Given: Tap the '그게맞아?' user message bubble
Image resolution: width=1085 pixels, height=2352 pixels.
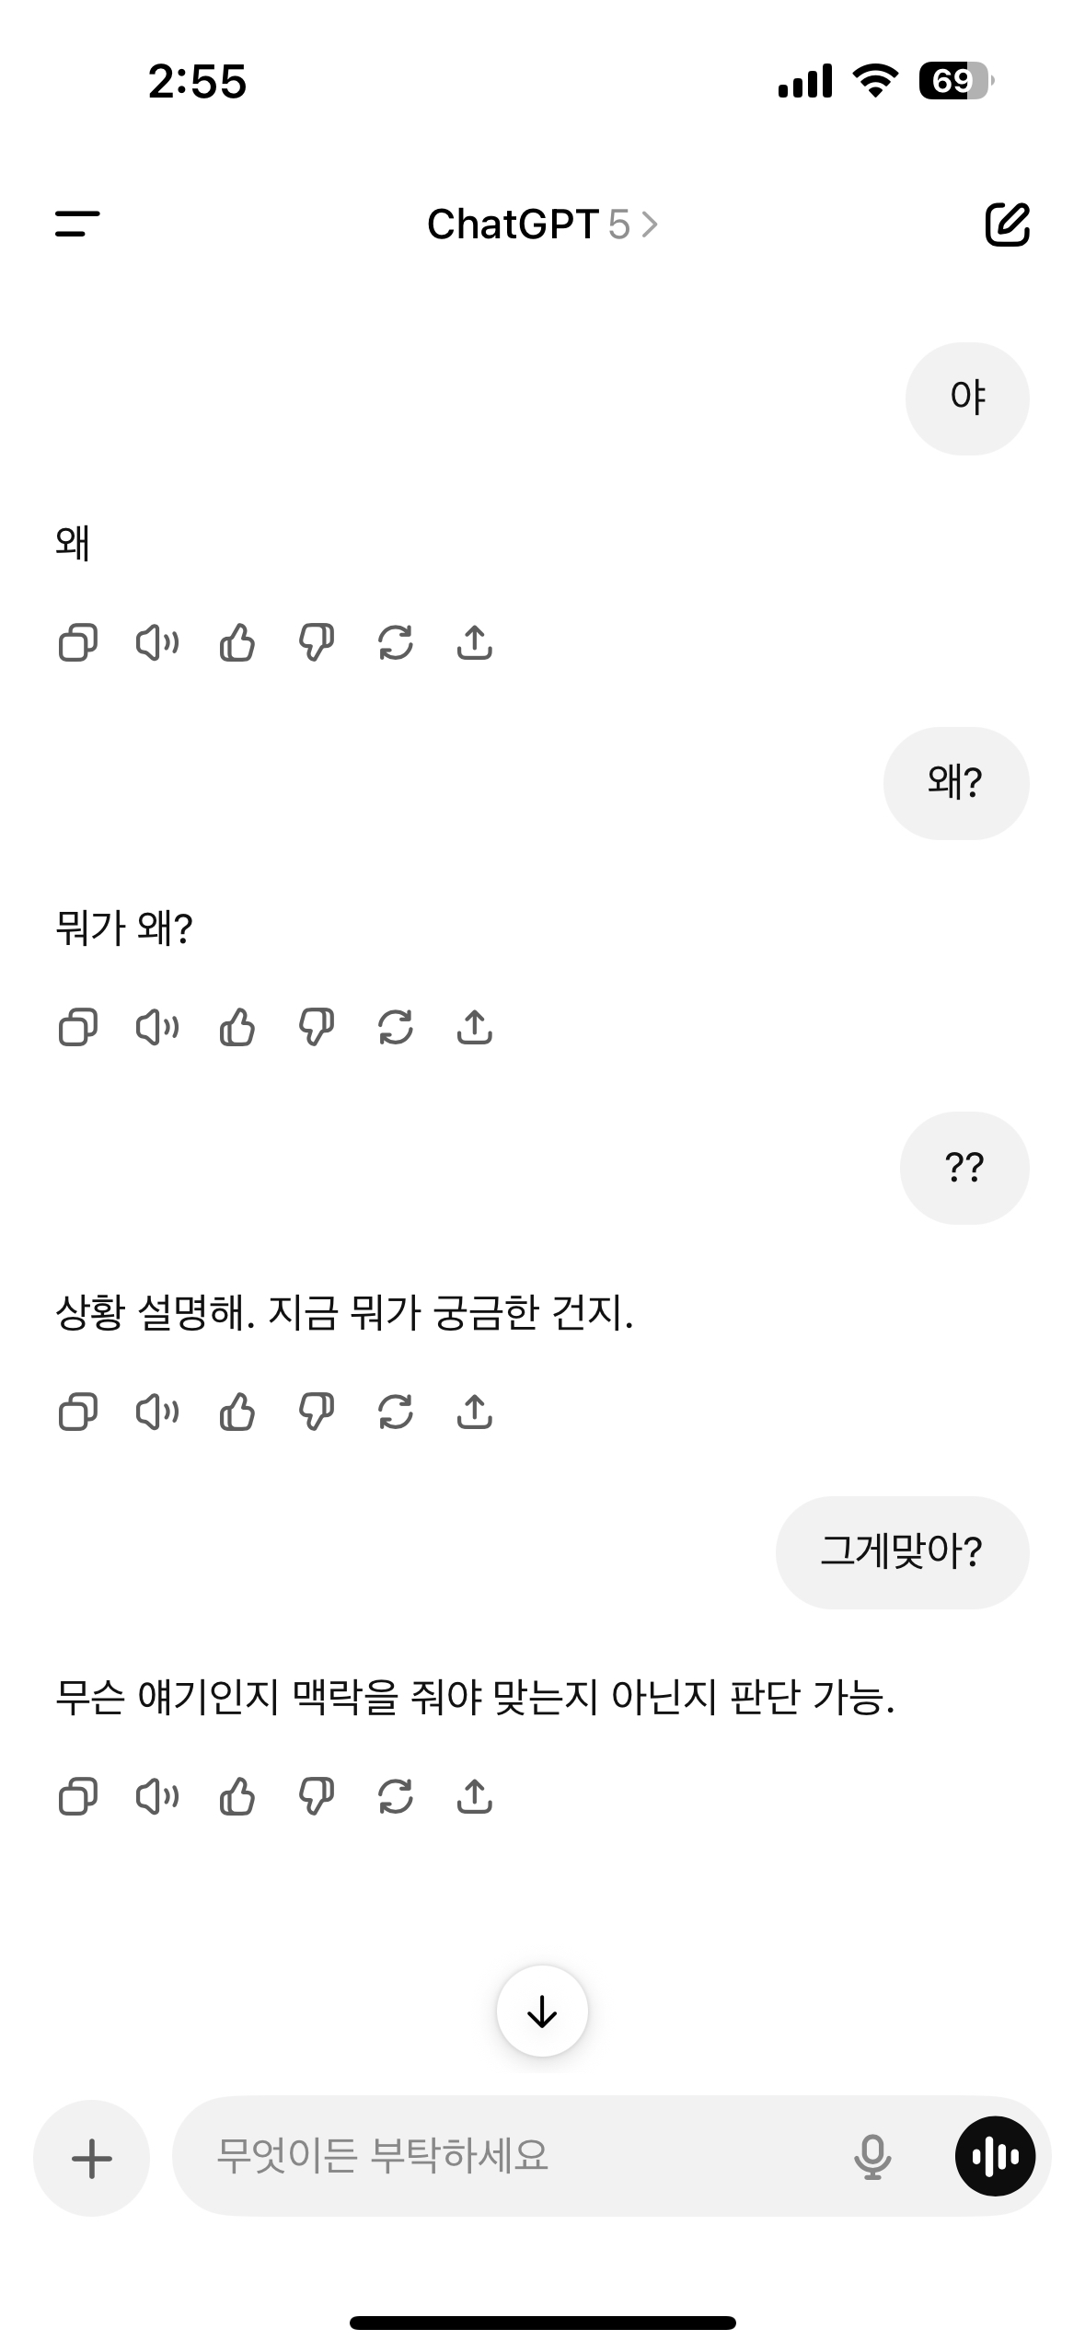Looking at the screenshot, I should 902,1552.
